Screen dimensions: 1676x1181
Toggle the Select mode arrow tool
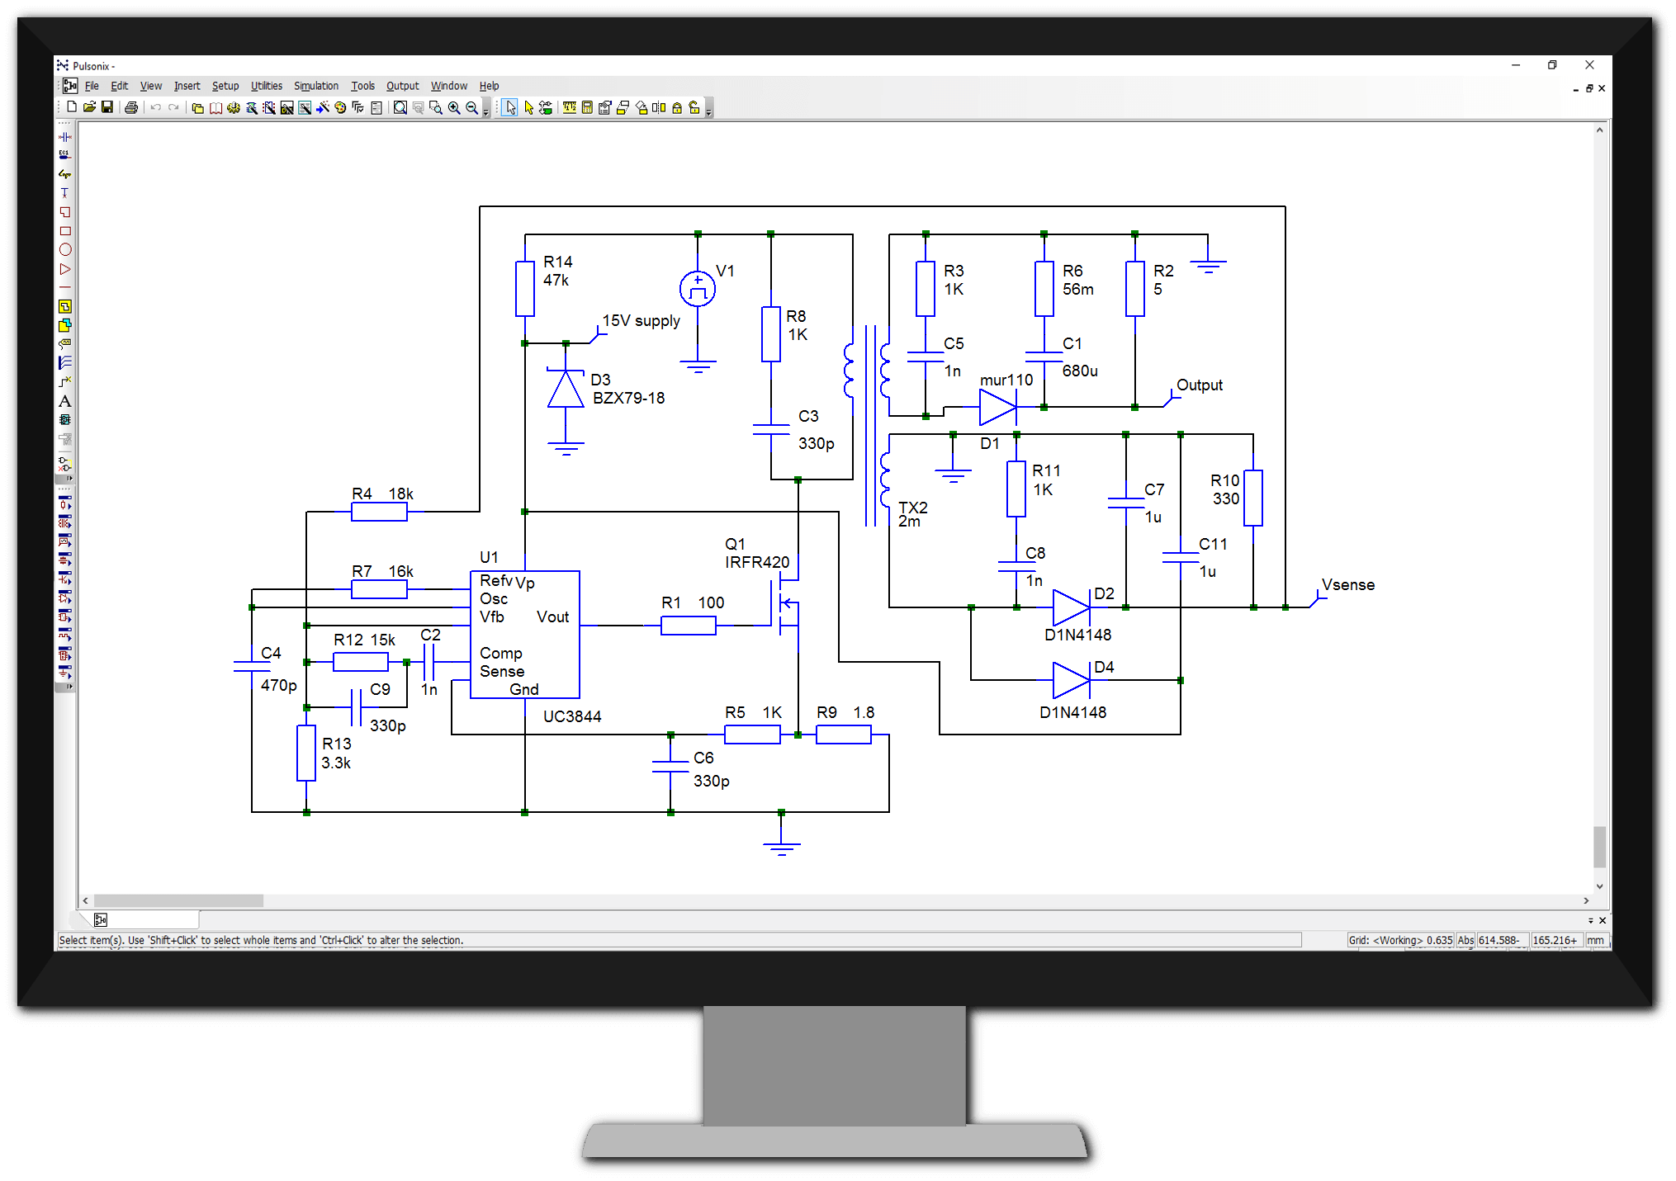click(x=509, y=107)
